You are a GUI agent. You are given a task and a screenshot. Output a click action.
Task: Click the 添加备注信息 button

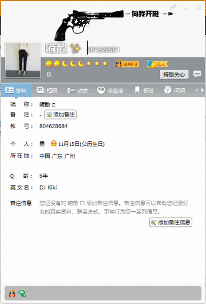tap(170, 222)
